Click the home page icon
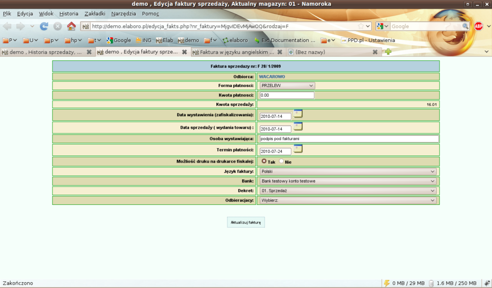This screenshot has height=288, width=492. click(x=71, y=26)
